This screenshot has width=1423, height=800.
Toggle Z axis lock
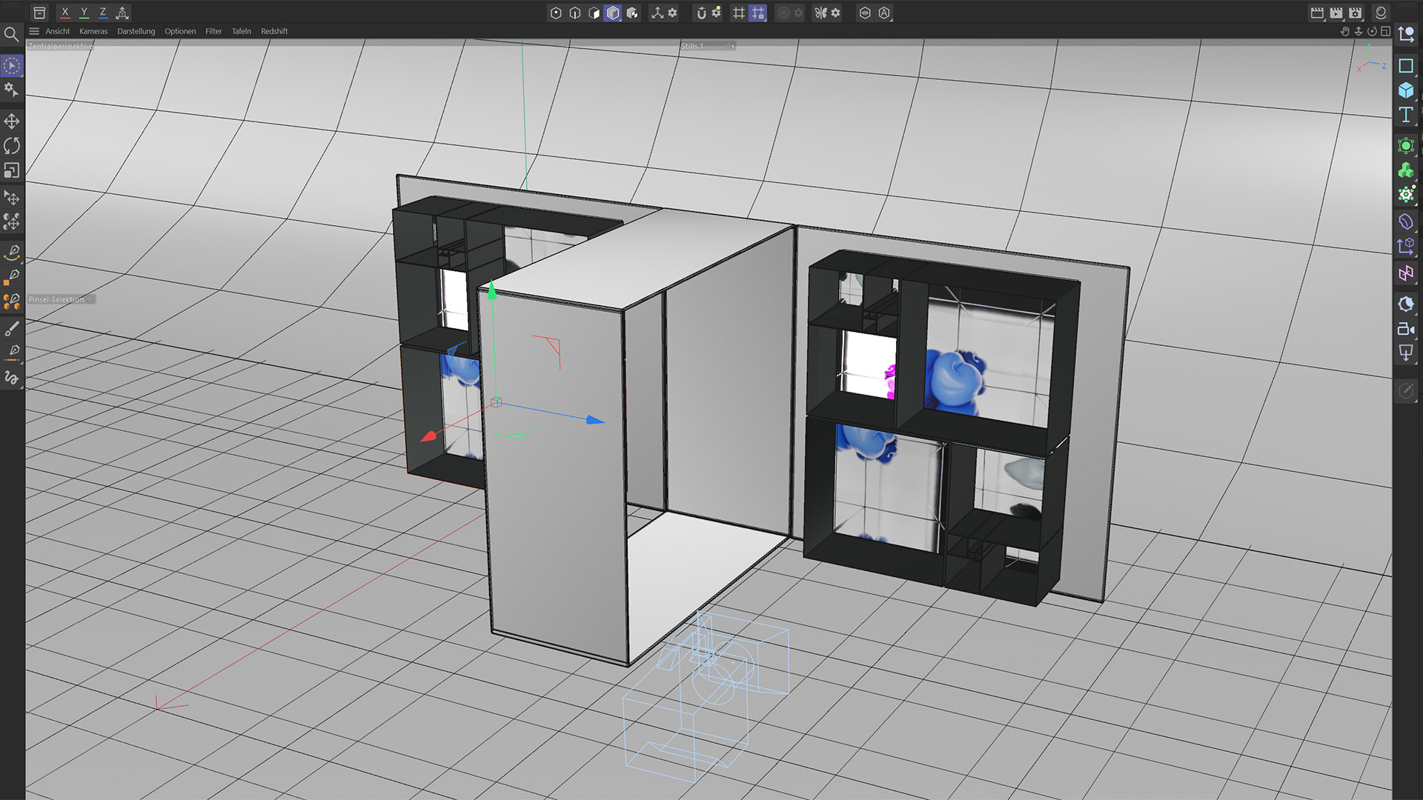pos(103,13)
